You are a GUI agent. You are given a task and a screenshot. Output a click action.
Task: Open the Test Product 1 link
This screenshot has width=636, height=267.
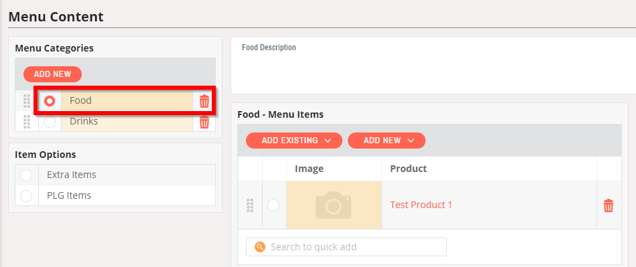pyautogui.click(x=421, y=205)
